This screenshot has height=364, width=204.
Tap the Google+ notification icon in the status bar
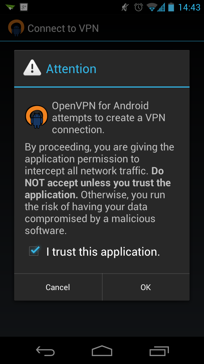24,7
